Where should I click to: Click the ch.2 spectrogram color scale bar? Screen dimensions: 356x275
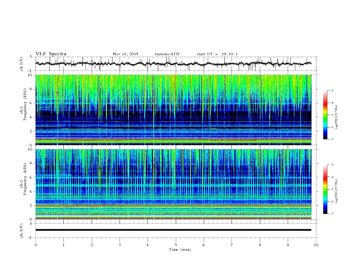point(325,189)
